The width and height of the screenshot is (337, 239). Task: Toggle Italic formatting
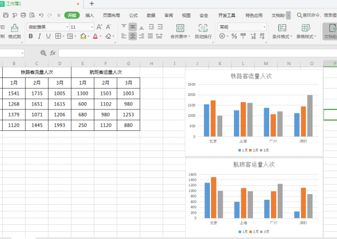pyautogui.click(x=39, y=36)
